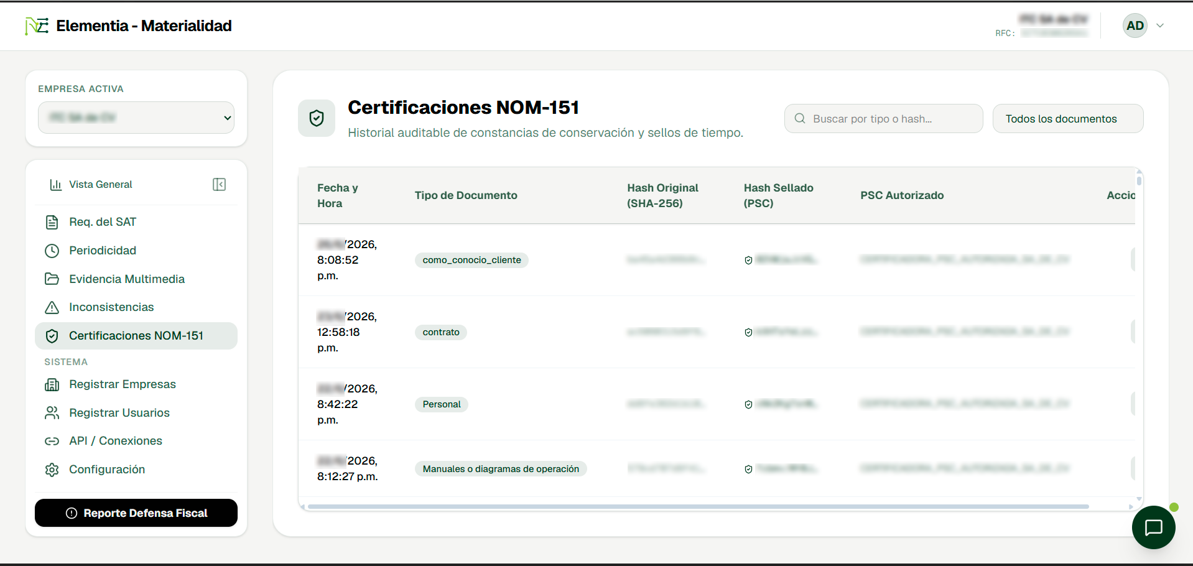The height and width of the screenshot is (566, 1193).
Task: Select Certificaciones NOM-151 in the sidebar
Action: click(x=136, y=336)
